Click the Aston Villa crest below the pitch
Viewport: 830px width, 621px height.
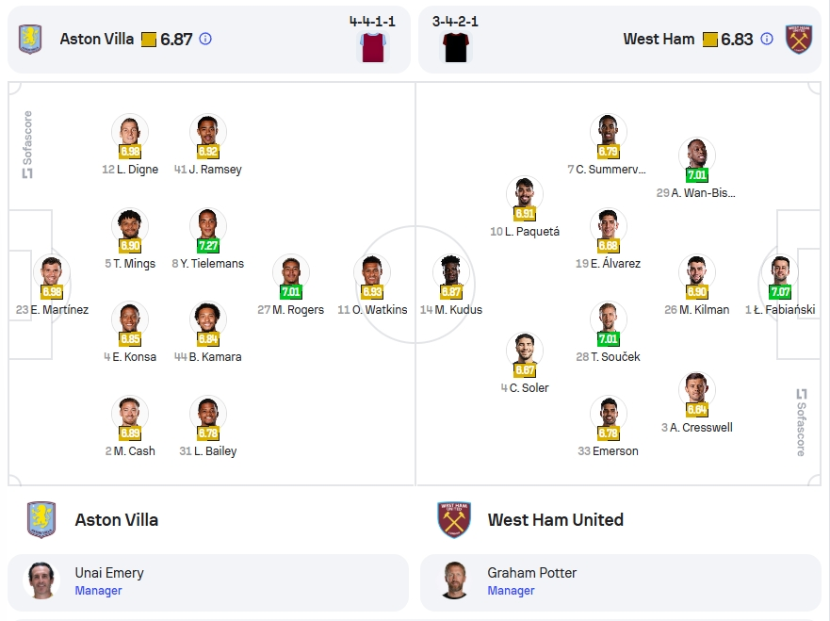point(41,520)
